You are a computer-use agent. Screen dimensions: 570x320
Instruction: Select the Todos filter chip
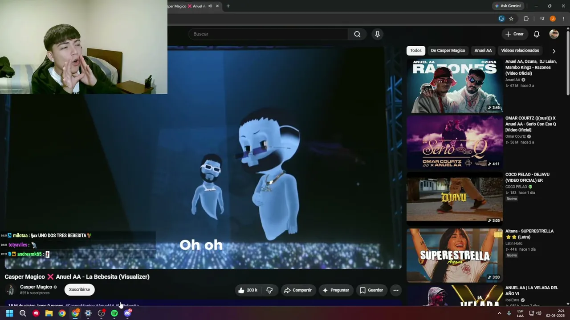[x=415, y=51]
